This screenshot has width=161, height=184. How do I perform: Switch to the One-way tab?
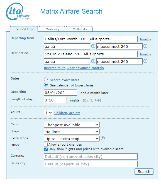pos(52,29)
